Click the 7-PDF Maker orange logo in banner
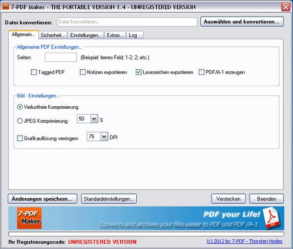Image resolution: width=293 pixels, height=249 pixels. [x=29, y=218]
